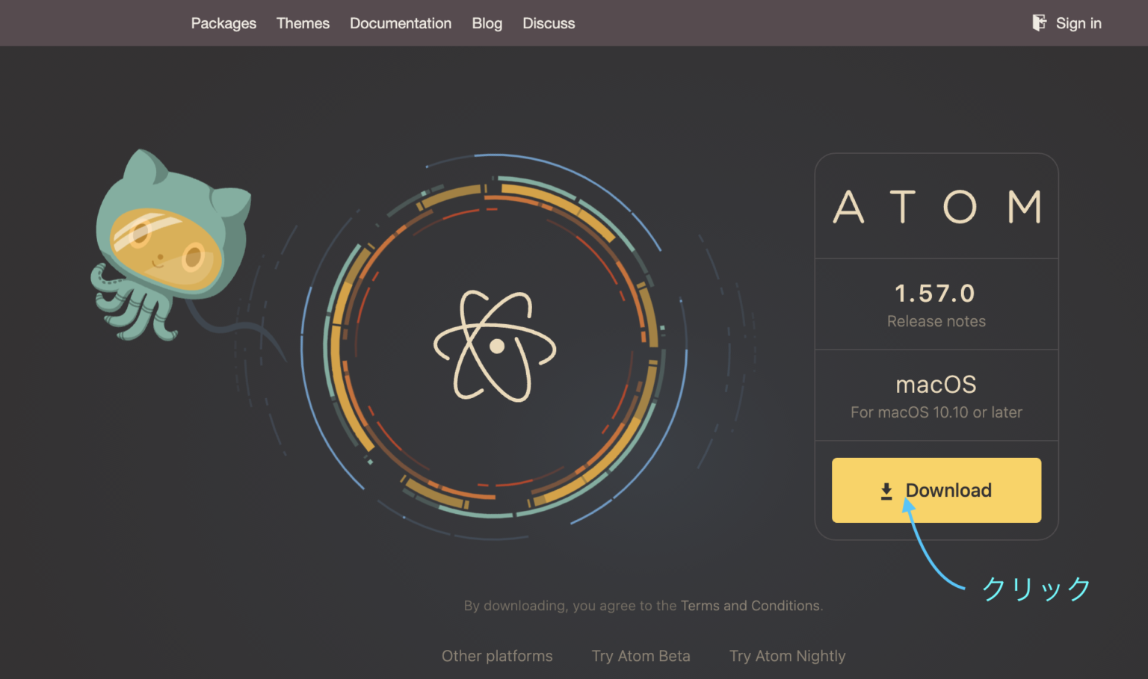1148x679 pixels.
Task: Navigate to the Documentation section
Action: (401, 23)
